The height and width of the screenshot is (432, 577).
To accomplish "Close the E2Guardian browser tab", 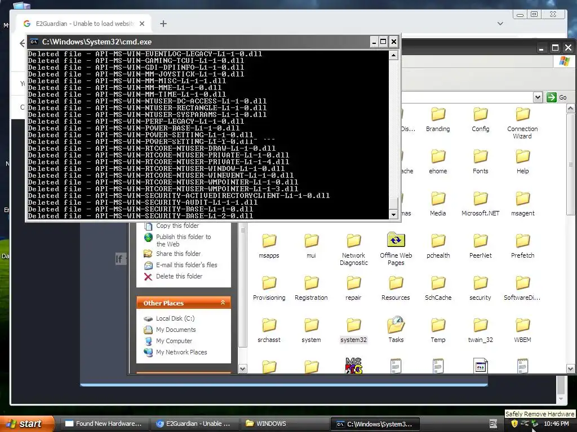I will click(x=142, y=24).
